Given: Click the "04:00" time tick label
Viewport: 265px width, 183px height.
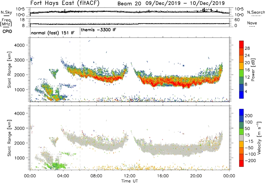Looking at the screenshot, I should tap(63, 176).
